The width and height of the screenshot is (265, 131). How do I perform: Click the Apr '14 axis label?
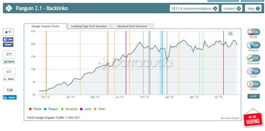95,97
